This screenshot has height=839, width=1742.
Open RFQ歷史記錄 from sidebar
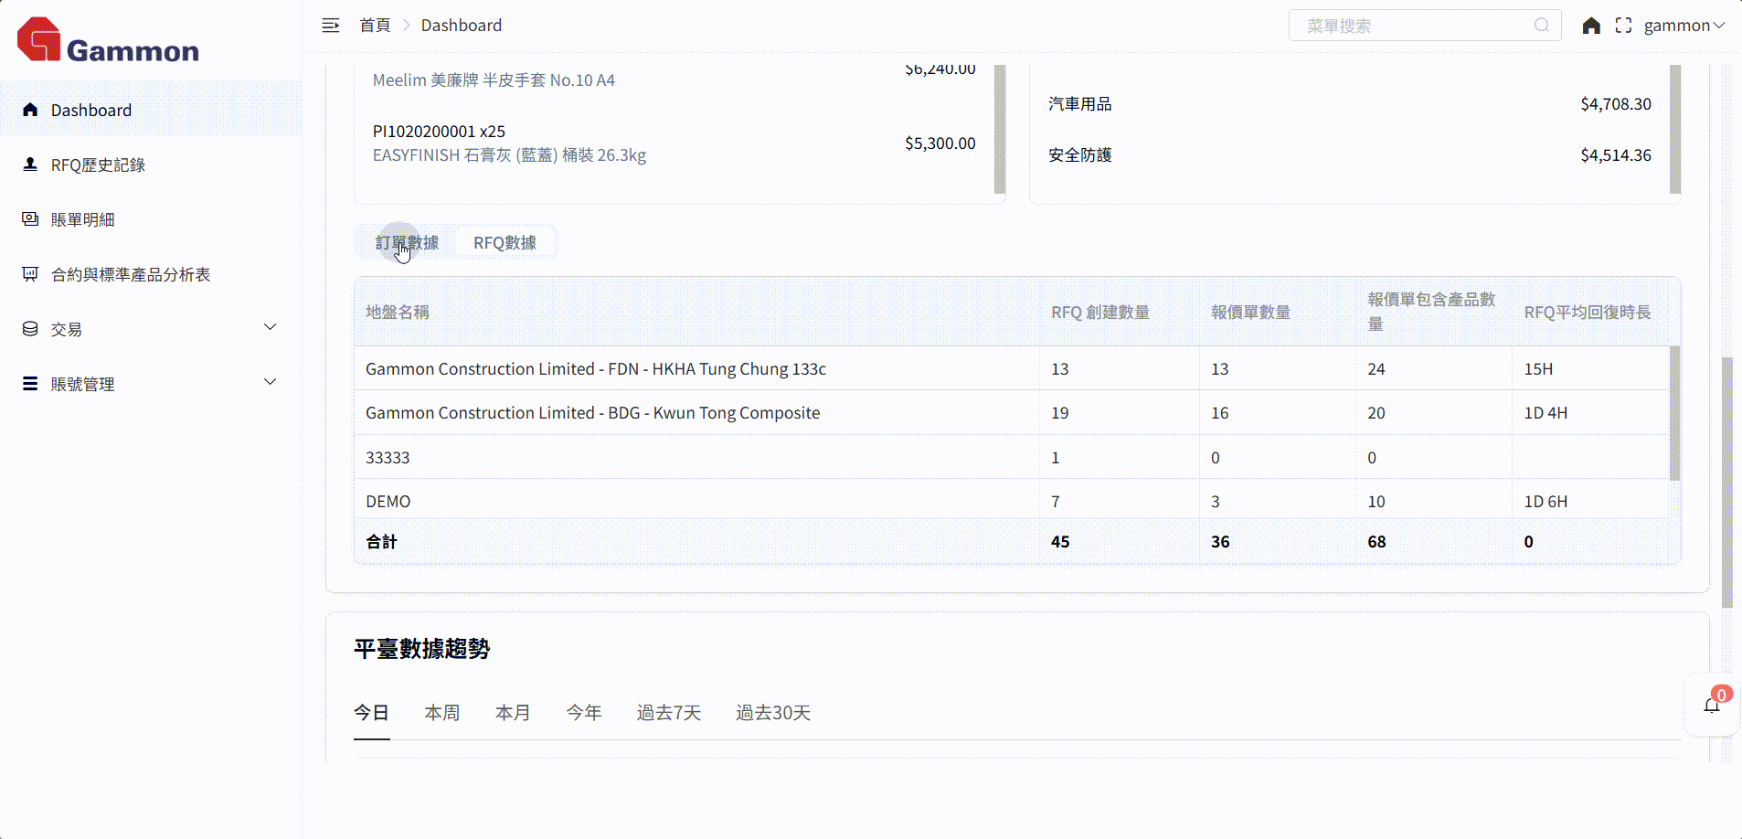point(98,165)
